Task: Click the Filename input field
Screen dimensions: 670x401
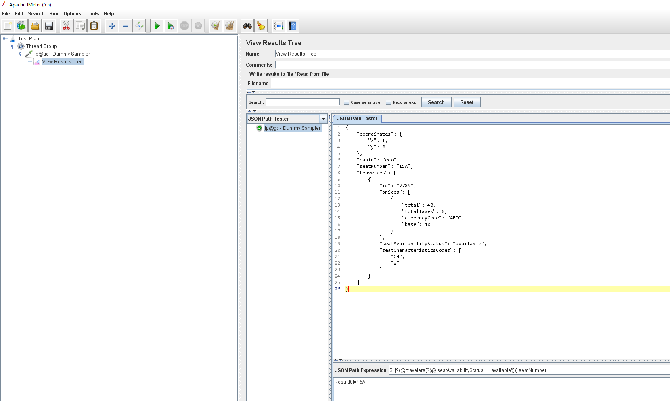Action: 470,83
